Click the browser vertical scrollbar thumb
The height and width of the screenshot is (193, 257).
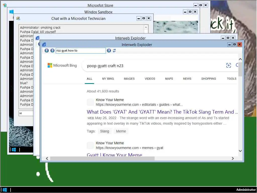coord(240,69)
